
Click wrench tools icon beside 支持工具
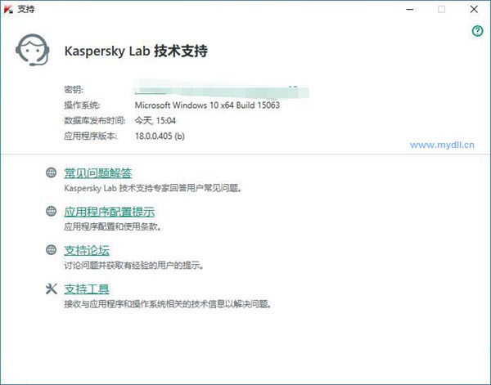coord(51,289)
